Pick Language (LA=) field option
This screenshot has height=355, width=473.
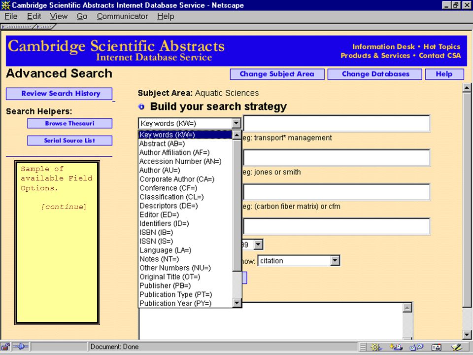pyautogui.click(x=186, y=250)
